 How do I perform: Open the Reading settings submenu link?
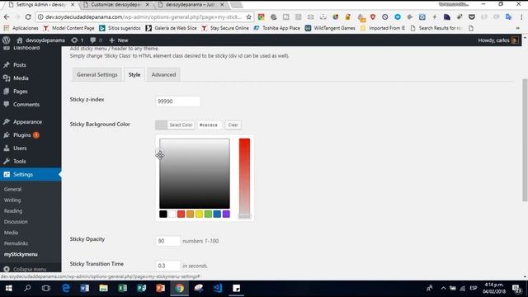[x=13, y=211]
